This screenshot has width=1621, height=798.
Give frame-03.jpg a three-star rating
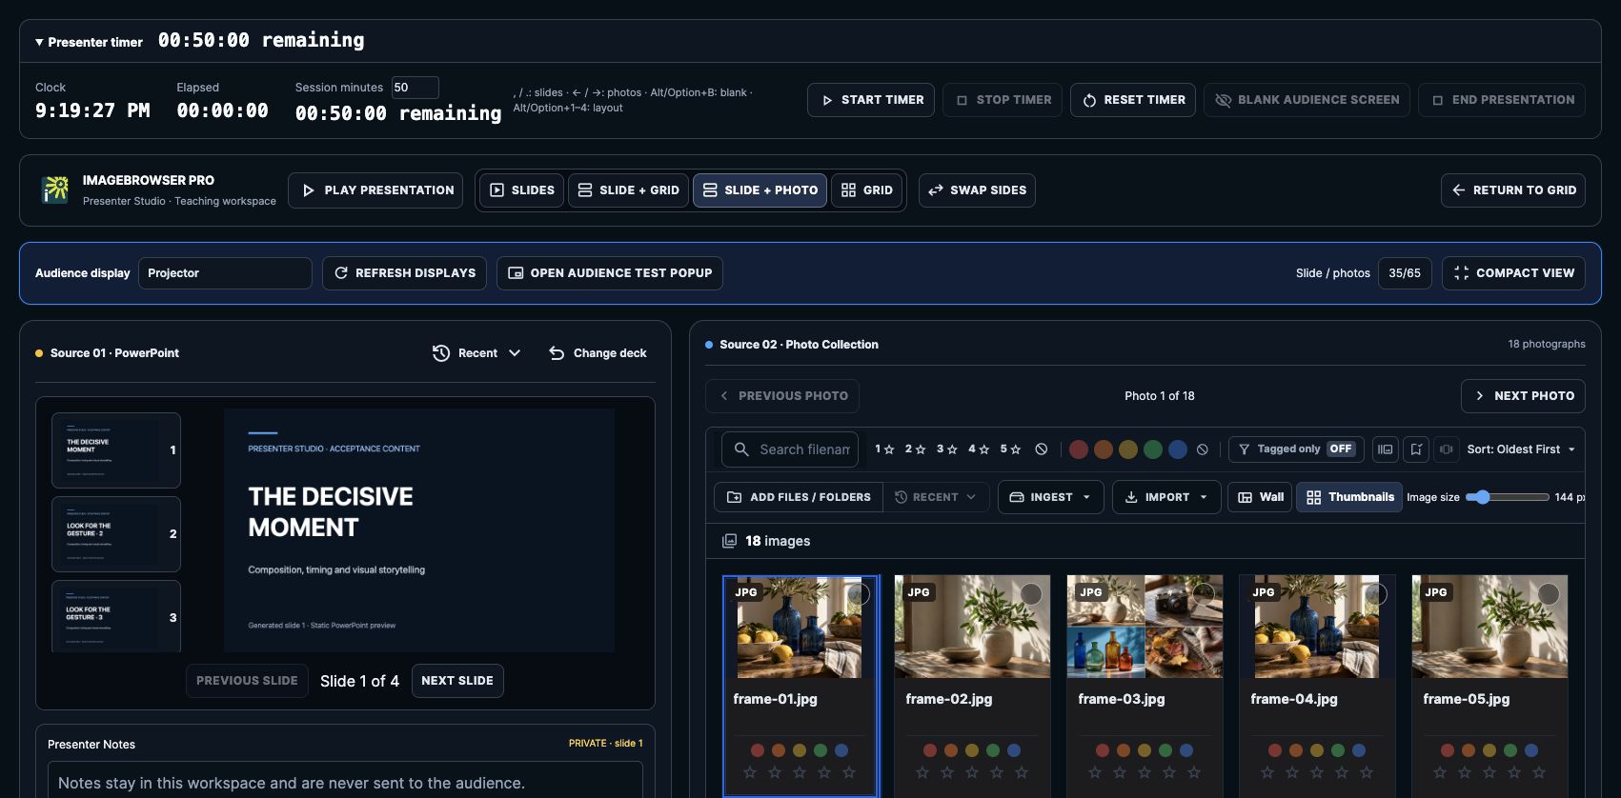pyautogui.click(x=1145, y=772)
